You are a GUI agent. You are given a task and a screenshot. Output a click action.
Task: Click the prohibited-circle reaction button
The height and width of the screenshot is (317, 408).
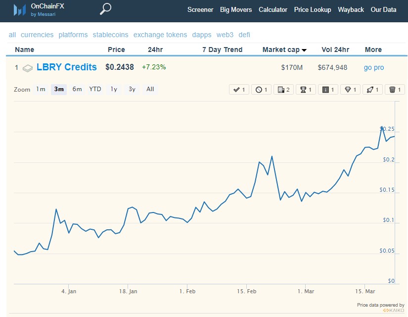pos(261,90)
